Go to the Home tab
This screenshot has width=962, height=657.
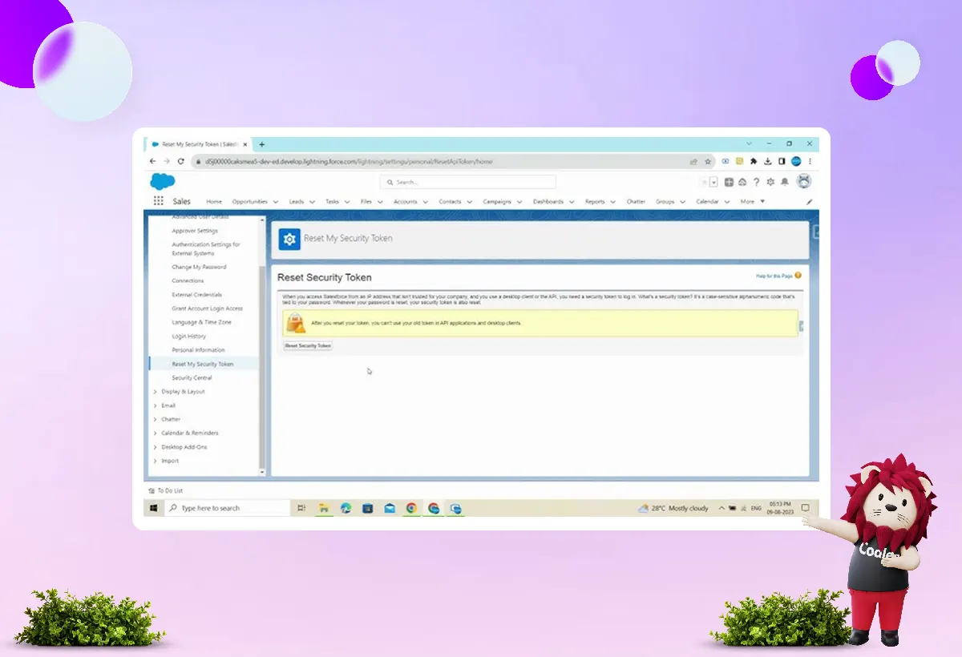point(214,202)
